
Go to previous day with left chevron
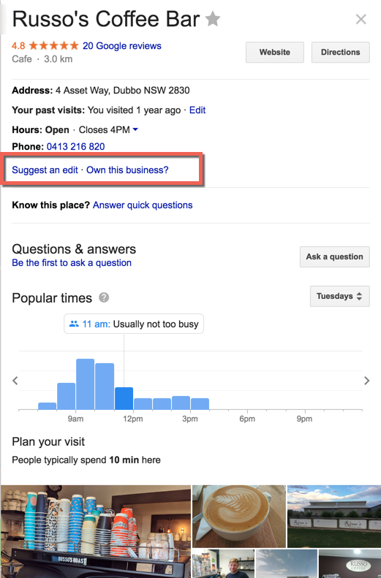[15, 381]
